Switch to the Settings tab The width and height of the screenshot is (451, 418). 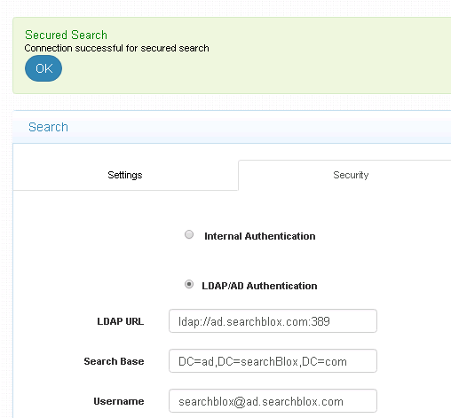(125, 175)
